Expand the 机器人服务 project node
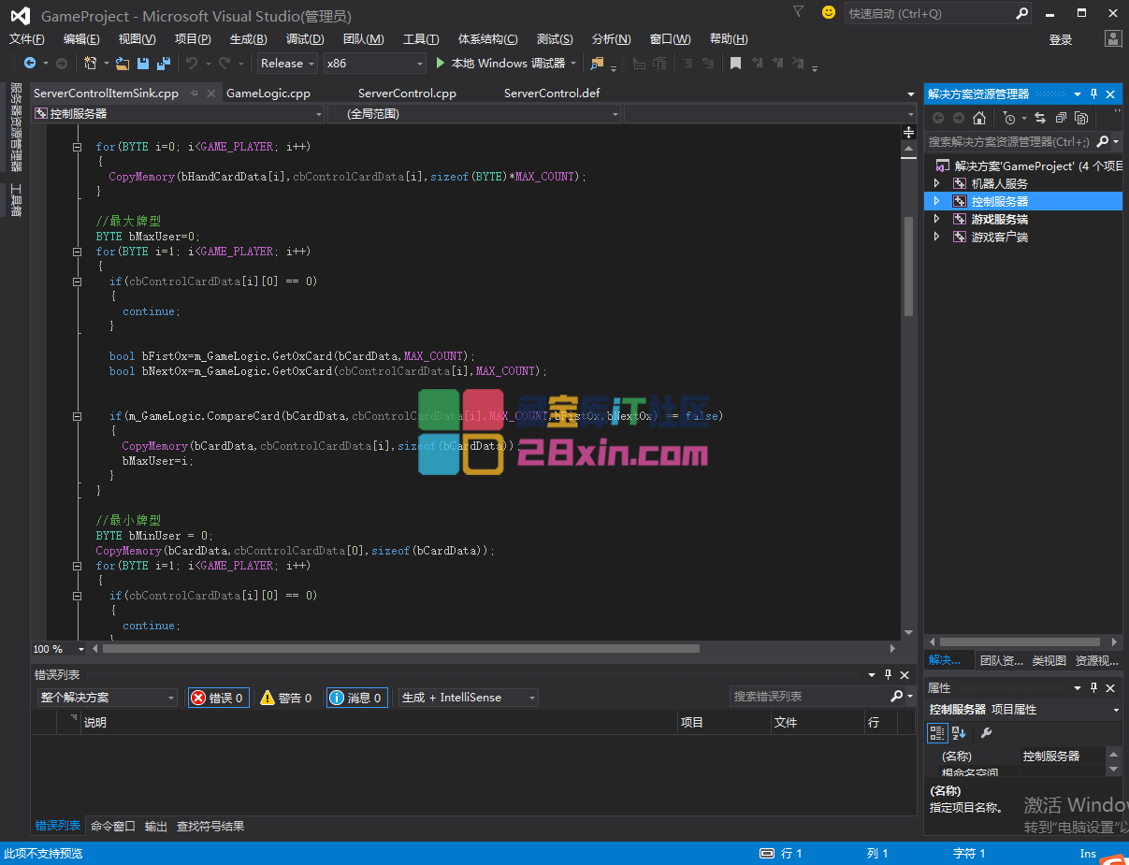1129x865 pixels. pos(936,183)
